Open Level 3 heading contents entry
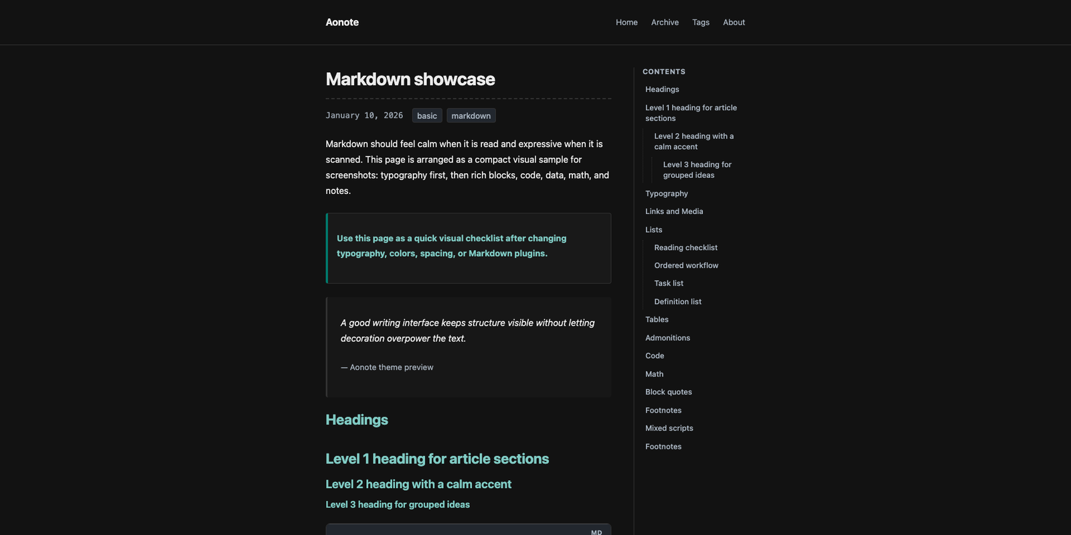 [697, 170]
